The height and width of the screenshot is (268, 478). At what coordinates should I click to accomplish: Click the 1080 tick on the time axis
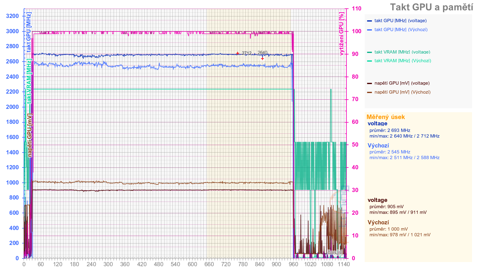coord(327,264)
